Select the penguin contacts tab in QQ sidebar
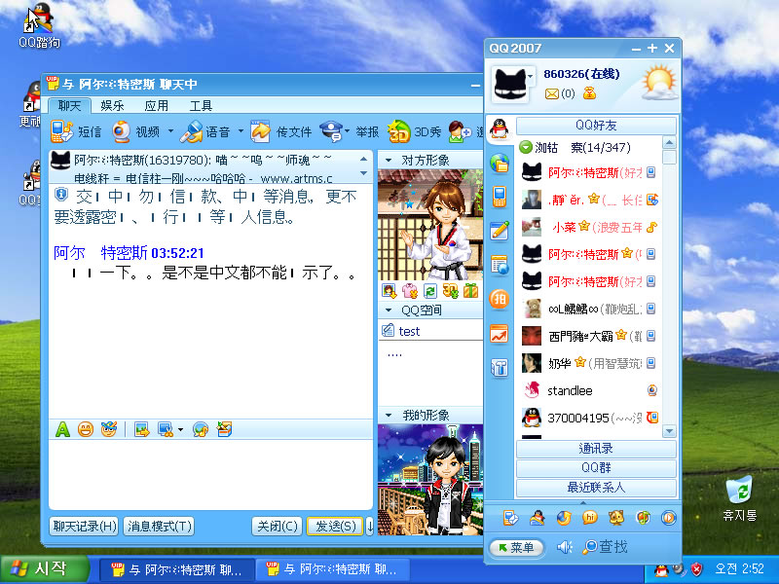The width and height of the screenshot is (779, 584). point(500,129)
